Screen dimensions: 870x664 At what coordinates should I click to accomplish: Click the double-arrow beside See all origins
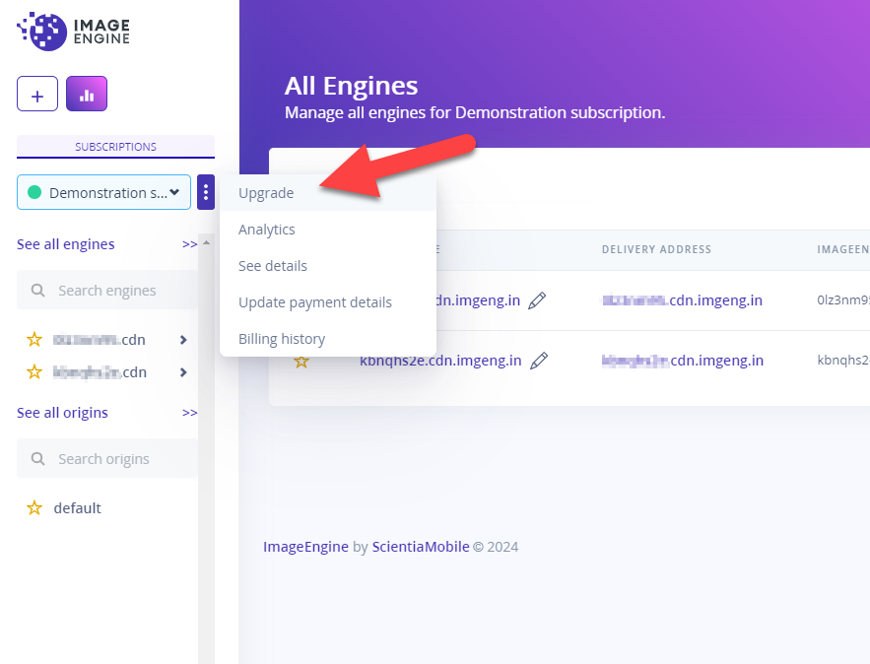[x=190, y=413]
